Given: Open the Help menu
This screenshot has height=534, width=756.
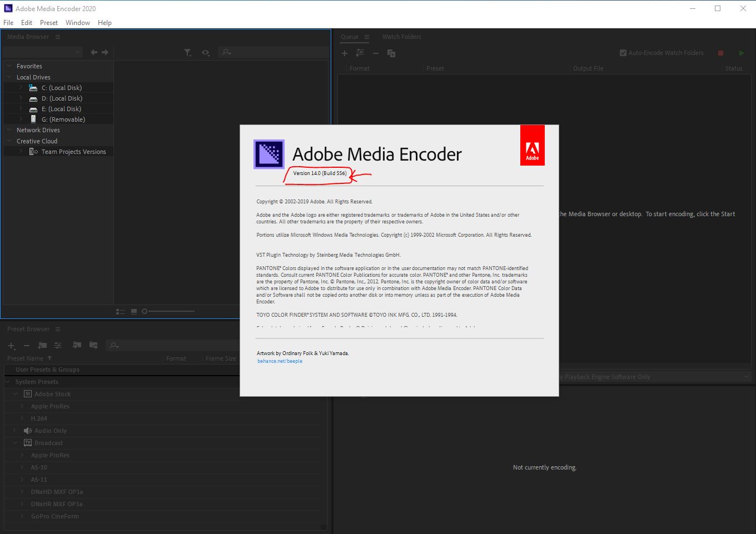Looking at the screenshot, I should (x=105, y=23).
